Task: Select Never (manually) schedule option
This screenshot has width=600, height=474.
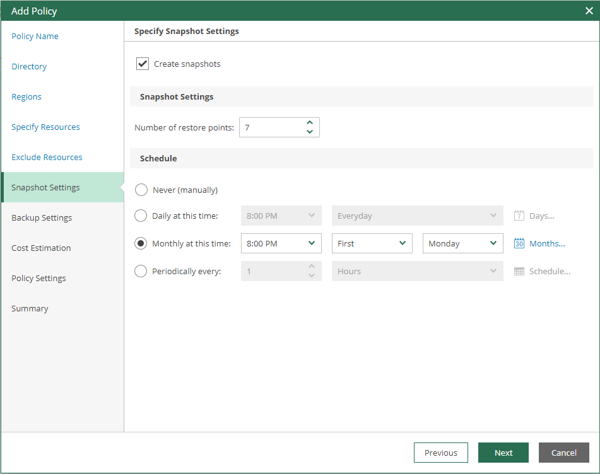Action: pyautogui.click(x=141, y=190)
